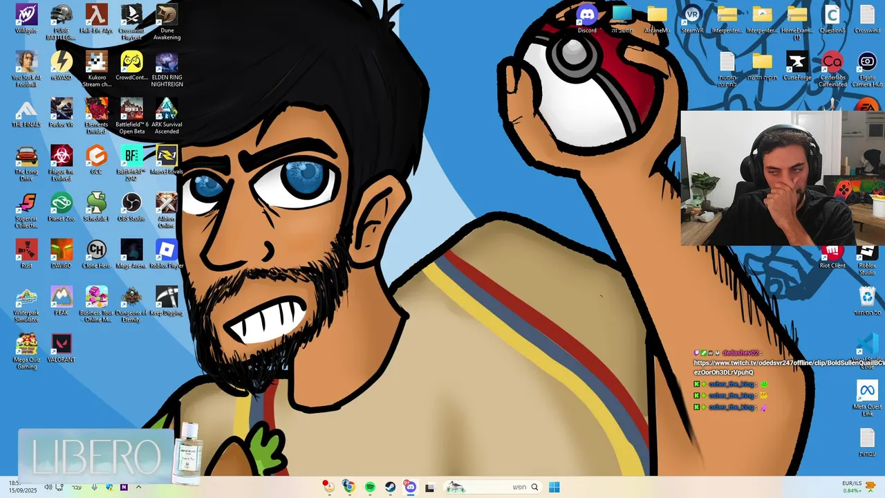This screenshot has height=498, width=885.
Task: Select the Albion Online icon
Action: pos(167,210)
